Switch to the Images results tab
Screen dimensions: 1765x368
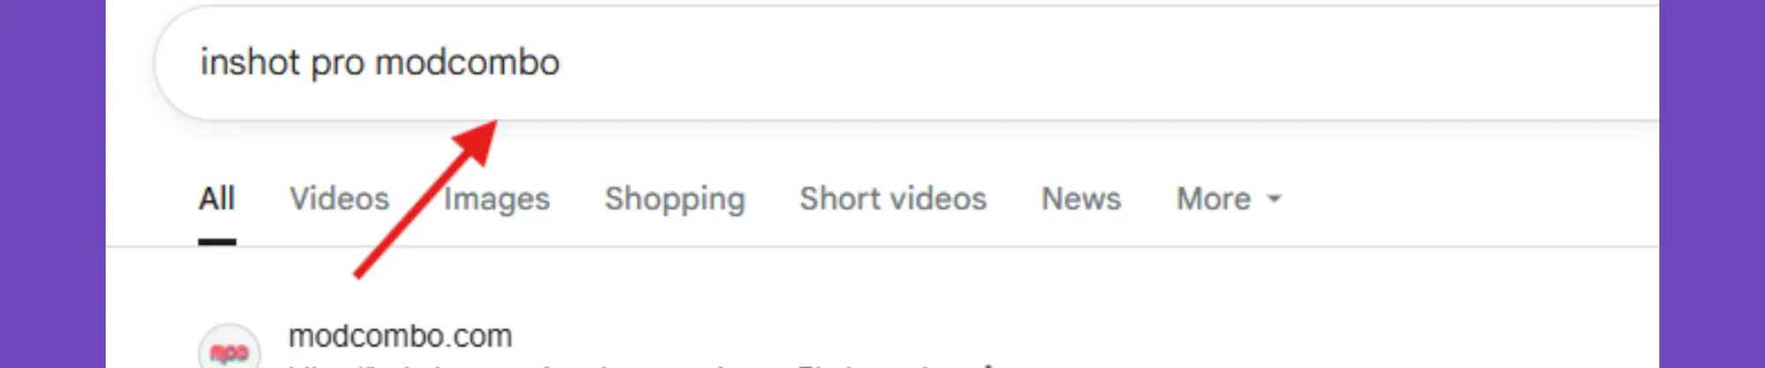(497, 199)
